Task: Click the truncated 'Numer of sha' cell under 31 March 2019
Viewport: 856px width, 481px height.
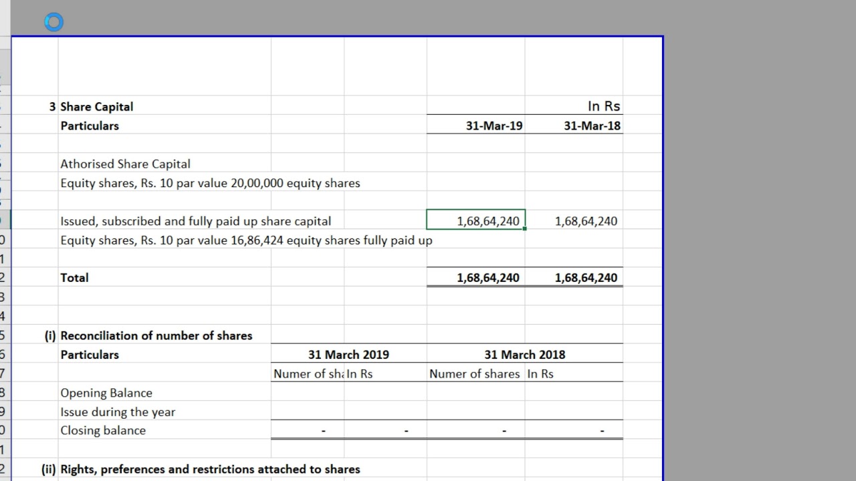Action: point(308,374)
